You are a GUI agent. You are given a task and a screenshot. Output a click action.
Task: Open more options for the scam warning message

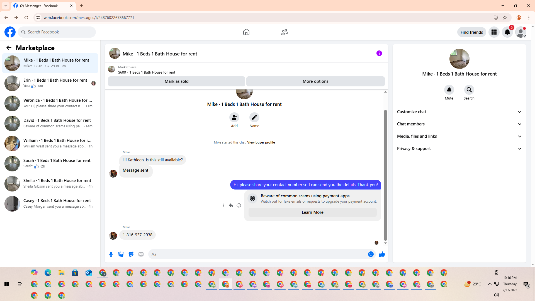(x=223, y=205)
